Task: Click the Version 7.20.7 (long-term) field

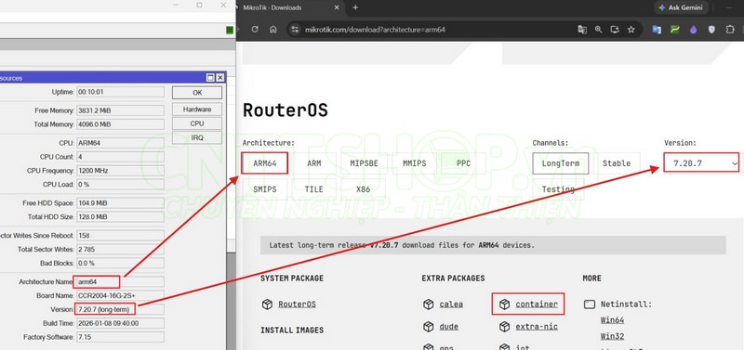Action: [120, 309]
